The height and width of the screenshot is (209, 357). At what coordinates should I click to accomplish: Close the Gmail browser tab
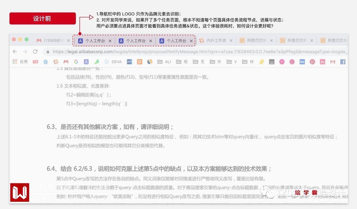69,41
